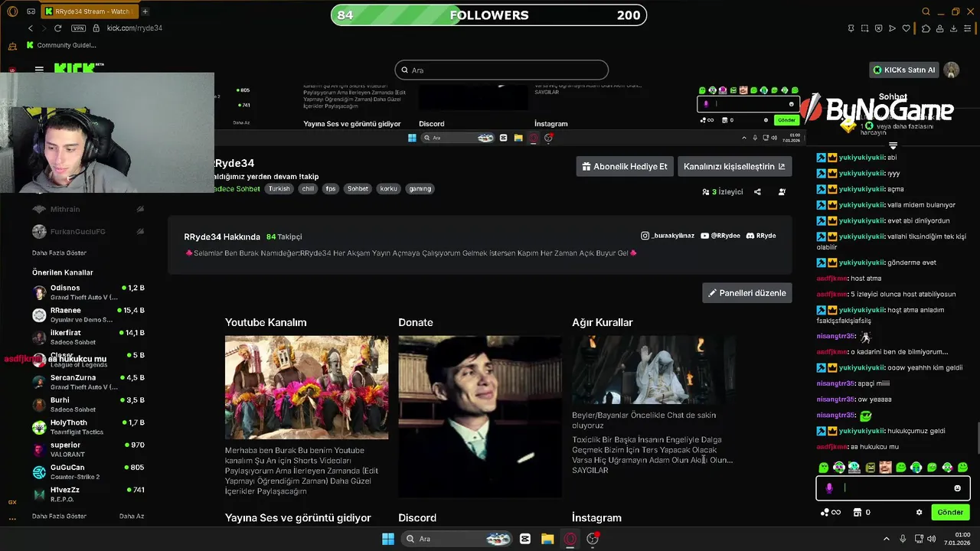Expand recommended channels with lower Daha Fazla Göster
This screenshot has height=551, width=980.
tap(59, 517)
